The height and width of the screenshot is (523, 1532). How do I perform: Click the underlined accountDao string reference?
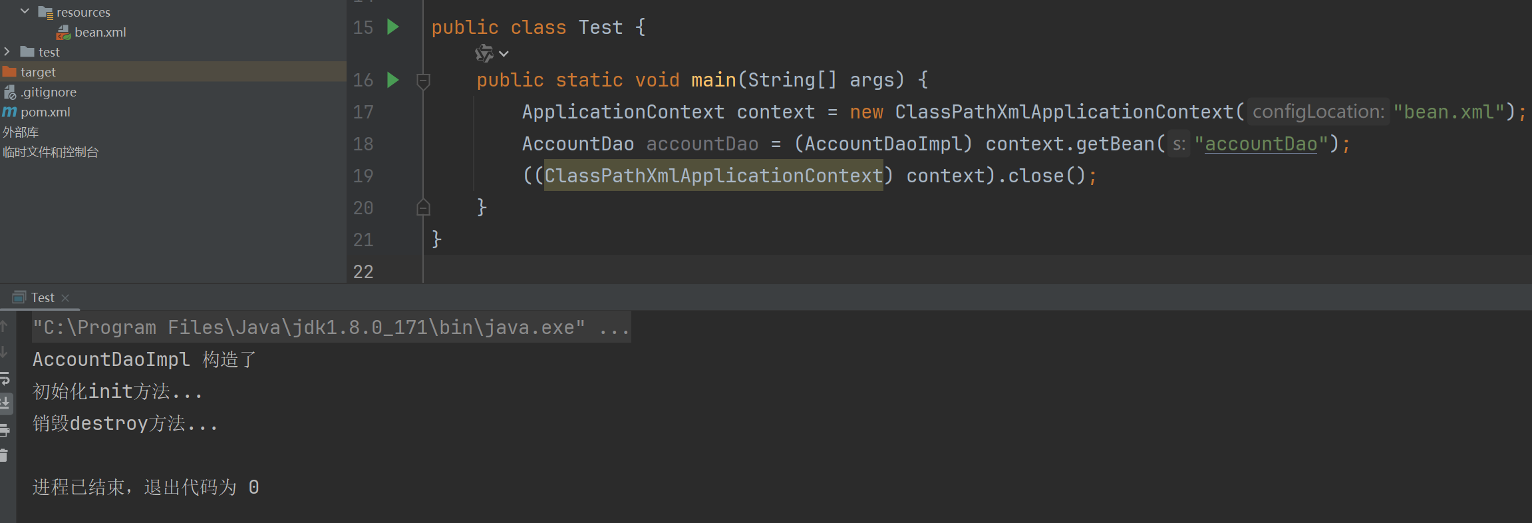[x=1261, y=144]
